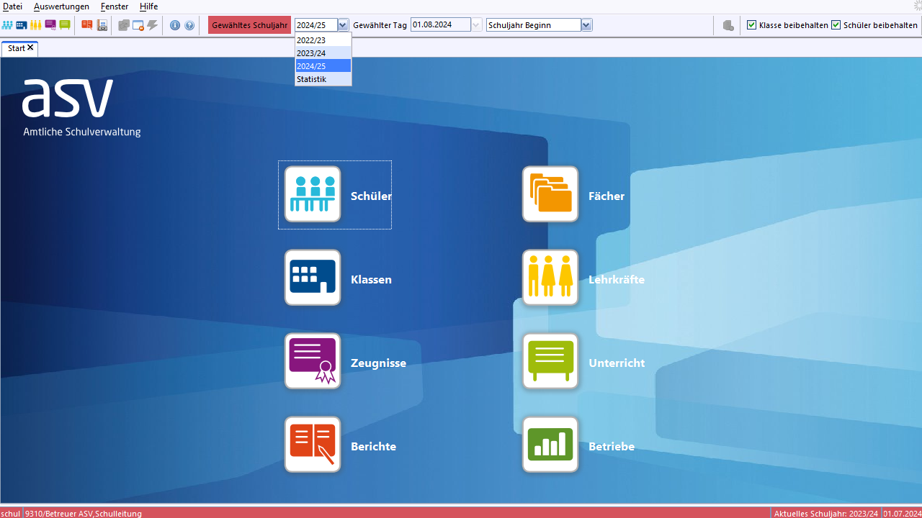This screenshot has height=518, width=922.
Task: Click the Gewählter Tag date field
Action: pyautogui.click(x=441, y=25)
